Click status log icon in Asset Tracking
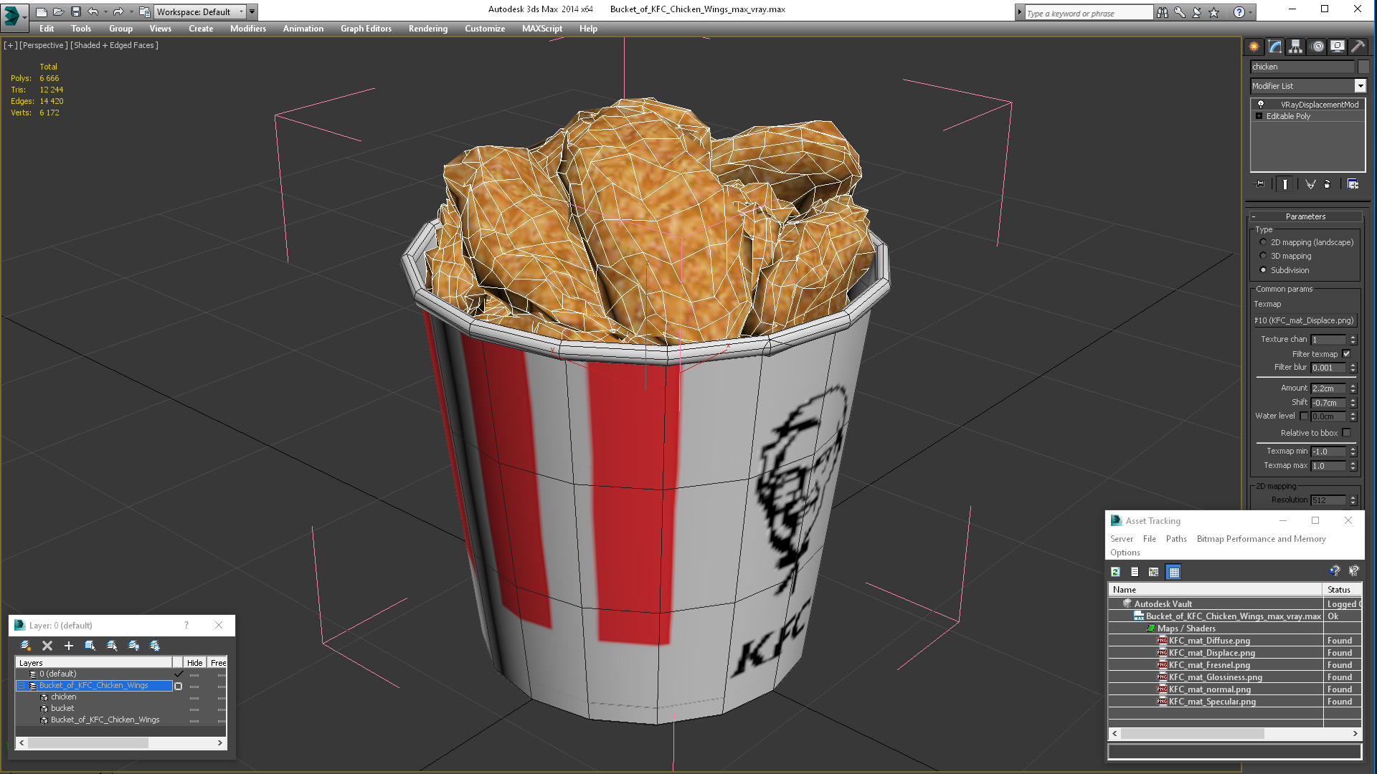Image resolution: width=1377 pixels, height=774 pixels. point(1135,572)
